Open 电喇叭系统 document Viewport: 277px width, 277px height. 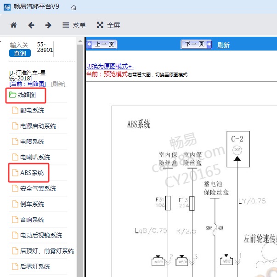35,157
